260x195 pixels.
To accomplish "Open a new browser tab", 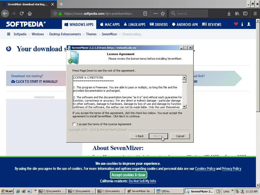I will click(x=61, y=4).
